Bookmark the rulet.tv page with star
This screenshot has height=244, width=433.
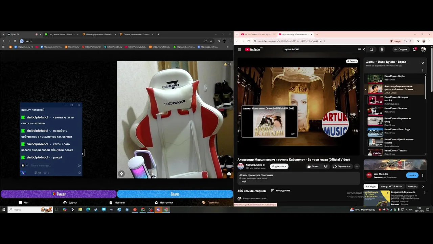point(211,41)
